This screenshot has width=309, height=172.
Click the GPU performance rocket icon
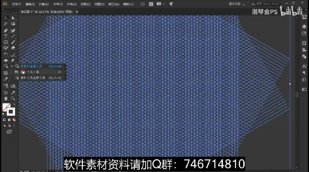pos(171,4)
